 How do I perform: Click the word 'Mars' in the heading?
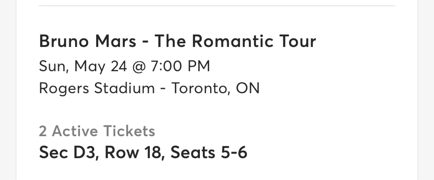point(116,41)
